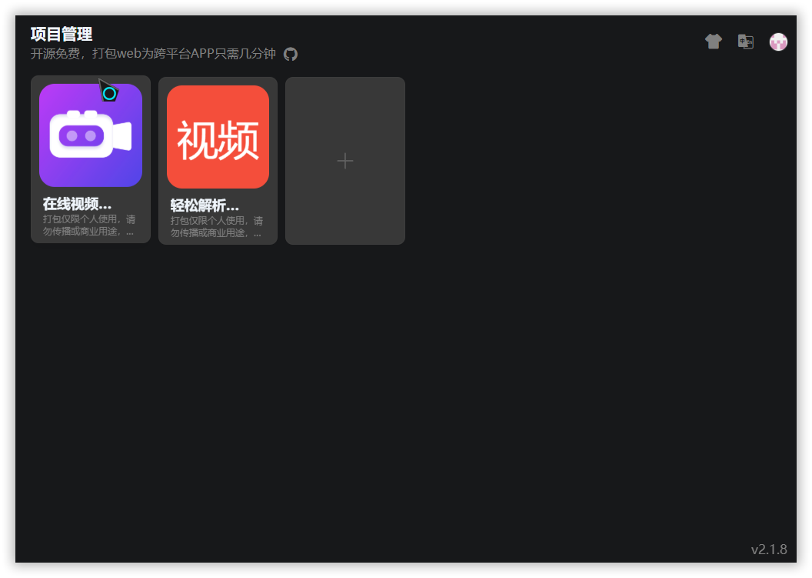This screenshot has height=578, width=812.
Task: Click the 项目管理 page heading
Action: pyautogui.click(x=62, y=34)
